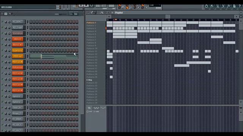Viewport: 243px width, 136px height.
Task: Click the crossed scissors icon in the top toolbar
Action: [x=223, y=6]
